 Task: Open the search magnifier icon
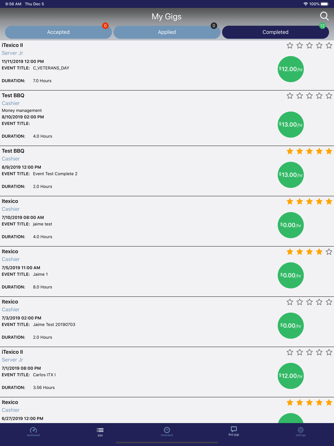click(x=324, y=16)
